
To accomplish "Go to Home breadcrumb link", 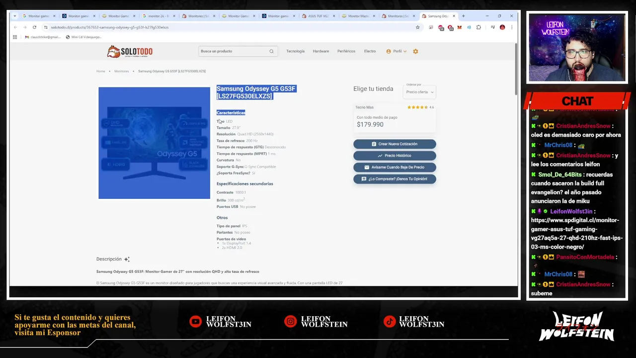I will (101, 71).
